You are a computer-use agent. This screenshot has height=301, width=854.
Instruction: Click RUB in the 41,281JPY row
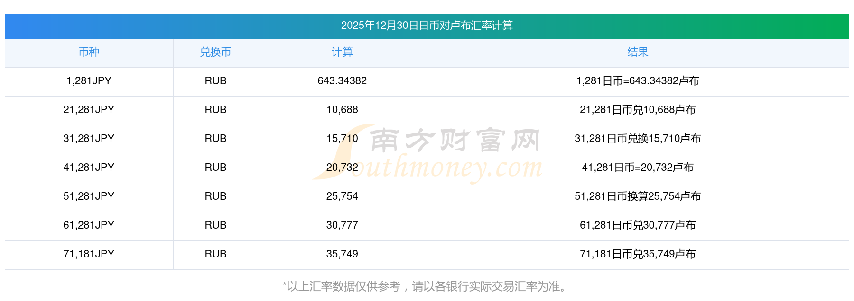click(215, 168)
